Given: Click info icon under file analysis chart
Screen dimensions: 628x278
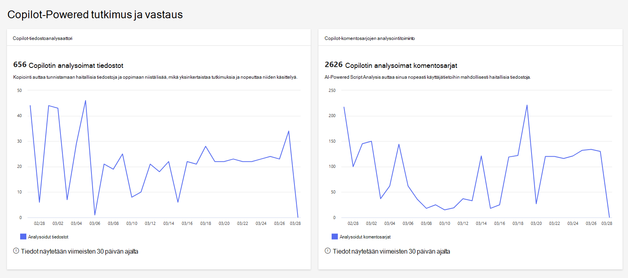Looking at the screenshot, I should click(16, 251).
